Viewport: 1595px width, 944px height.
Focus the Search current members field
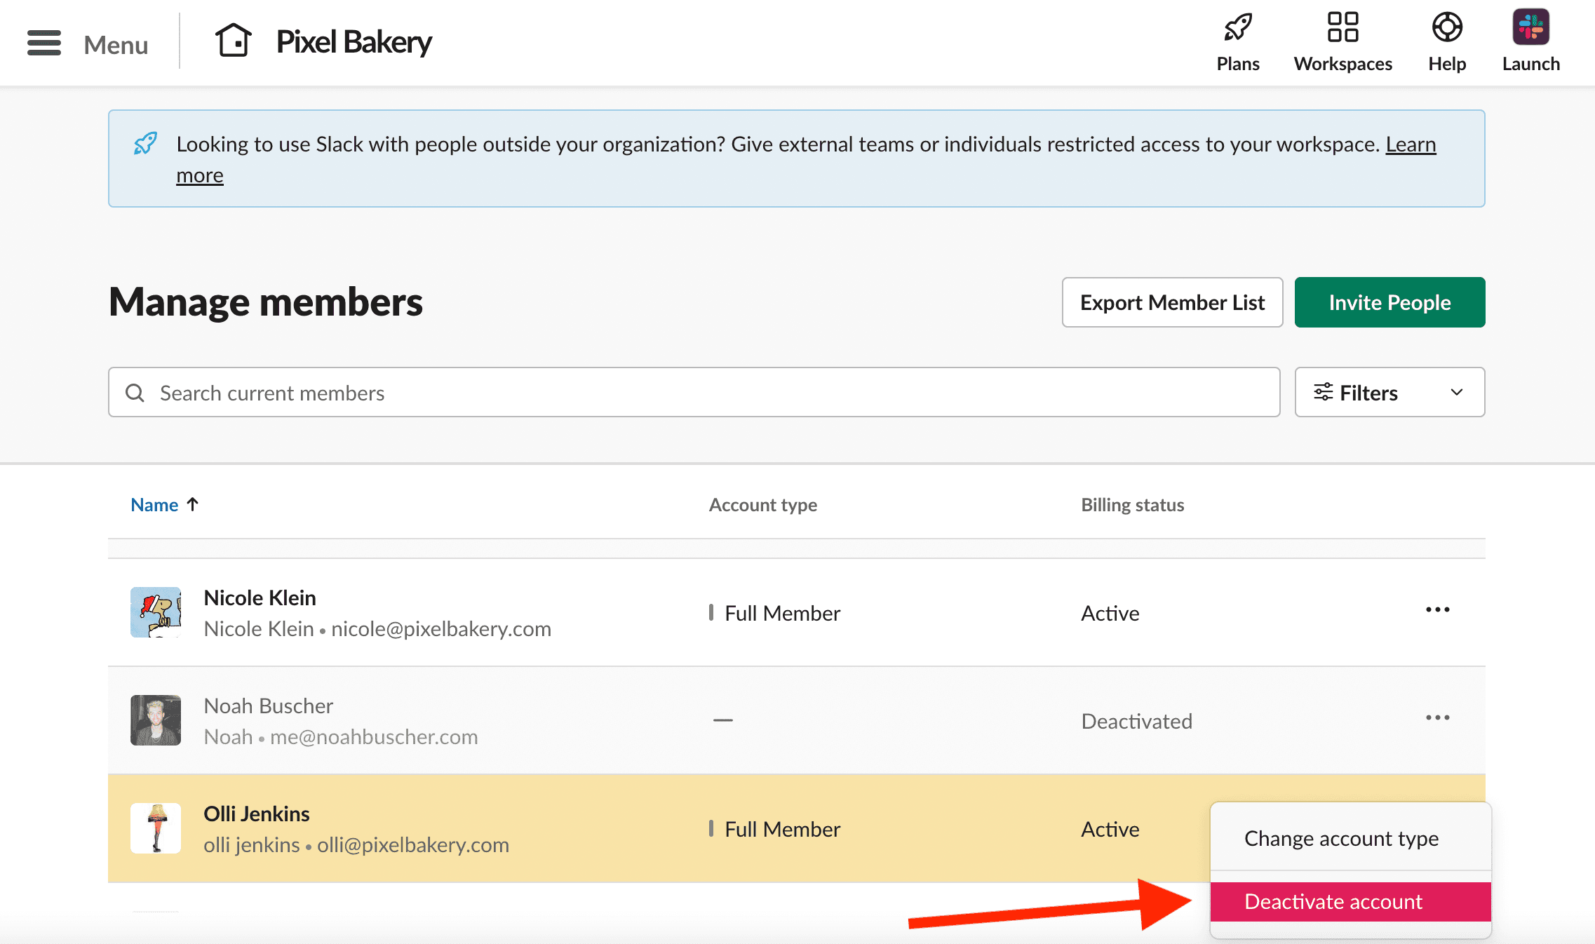pyautogui.click(x=694, y=392)
